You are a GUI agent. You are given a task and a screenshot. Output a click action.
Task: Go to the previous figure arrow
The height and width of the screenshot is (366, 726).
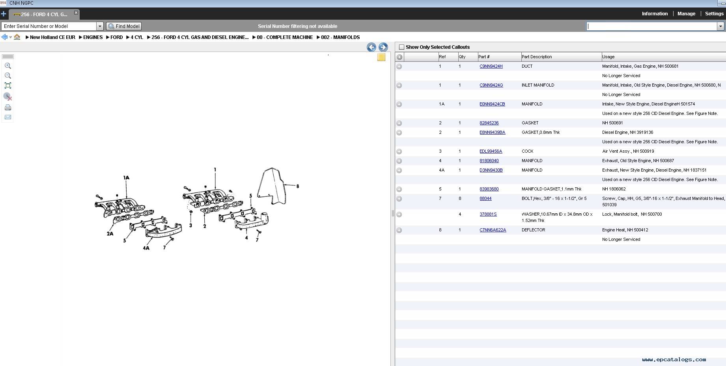click(371, 47)
